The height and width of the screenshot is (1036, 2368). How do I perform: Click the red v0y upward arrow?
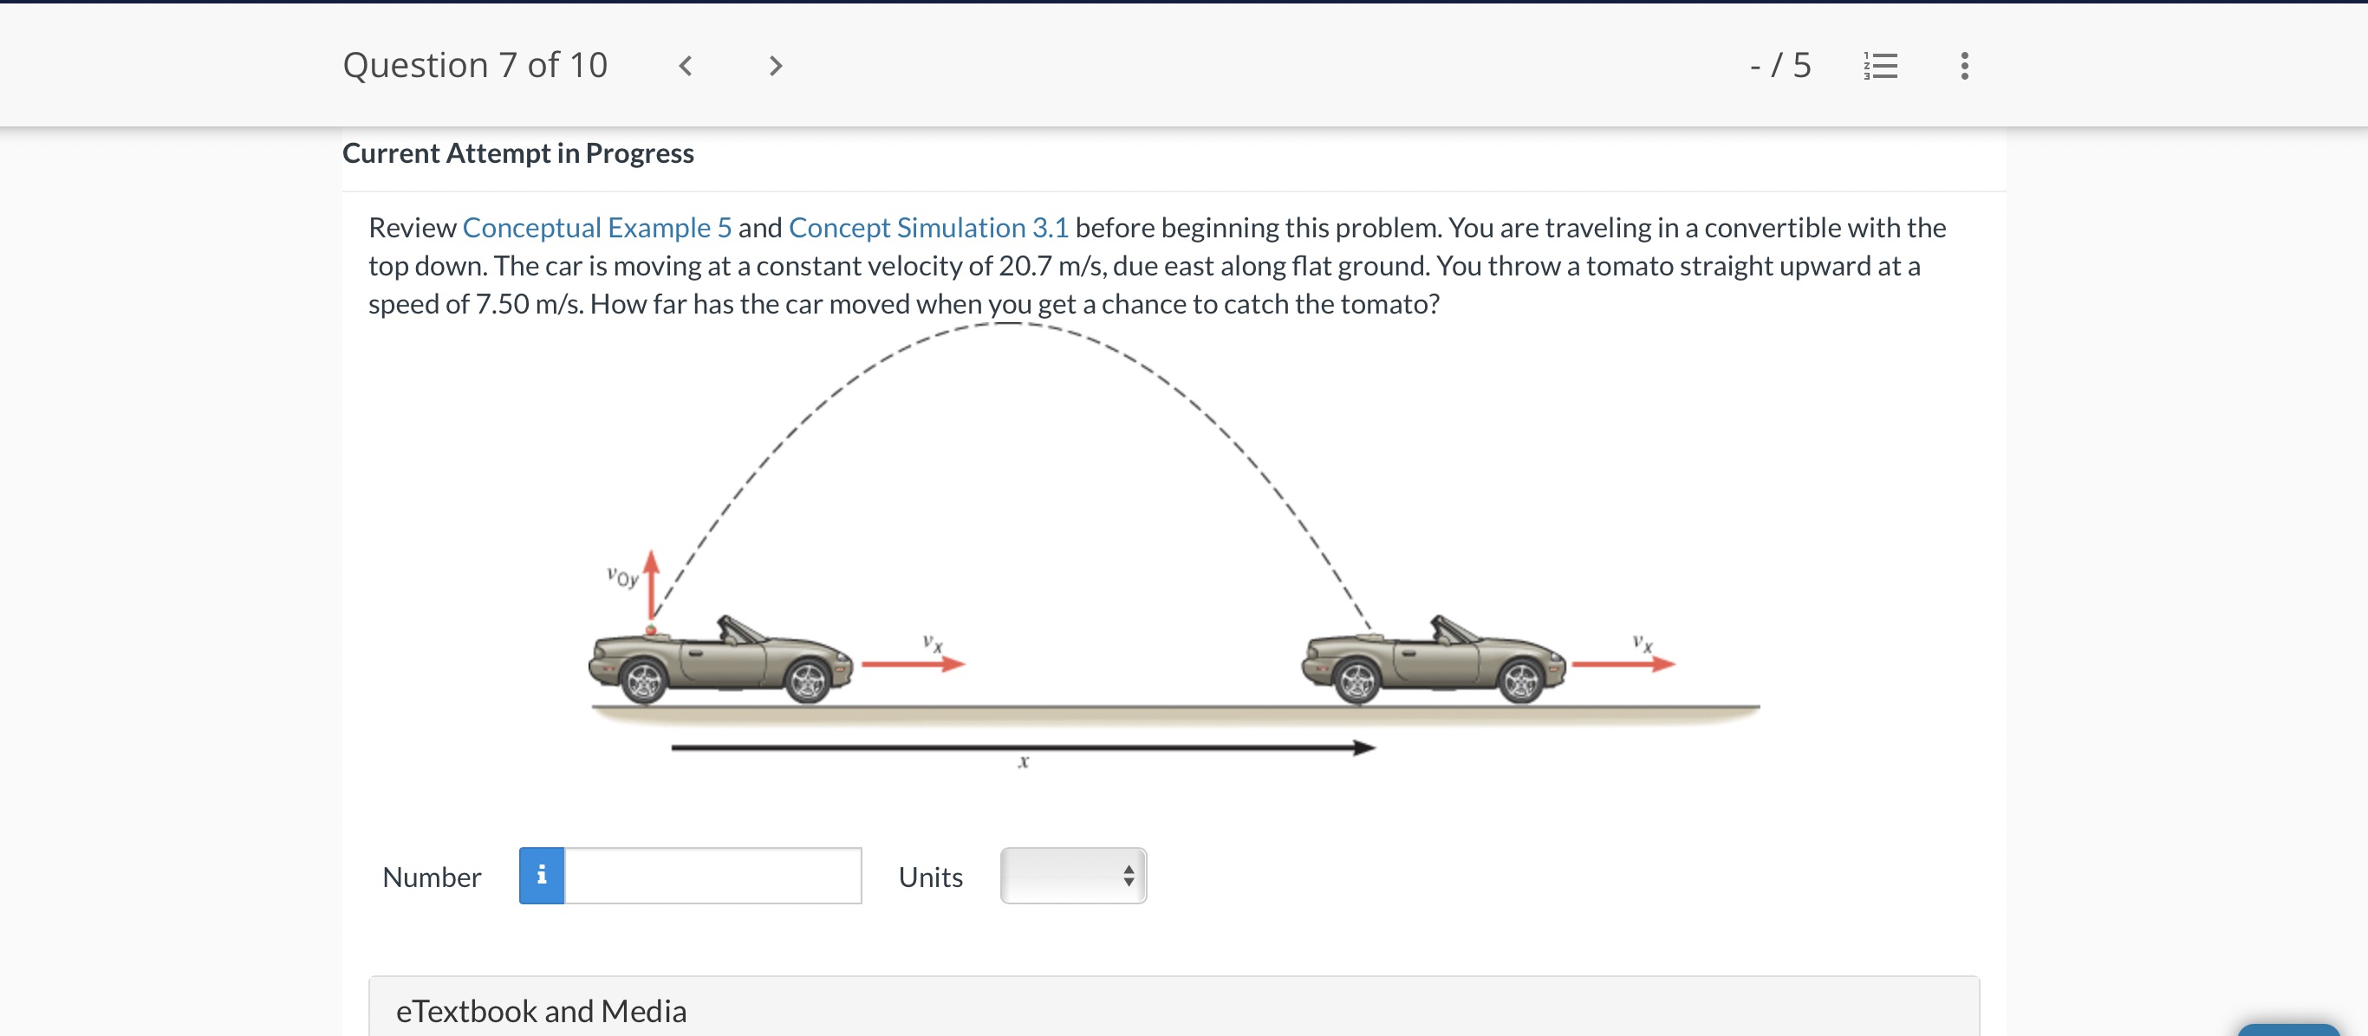tap(651, 584)
